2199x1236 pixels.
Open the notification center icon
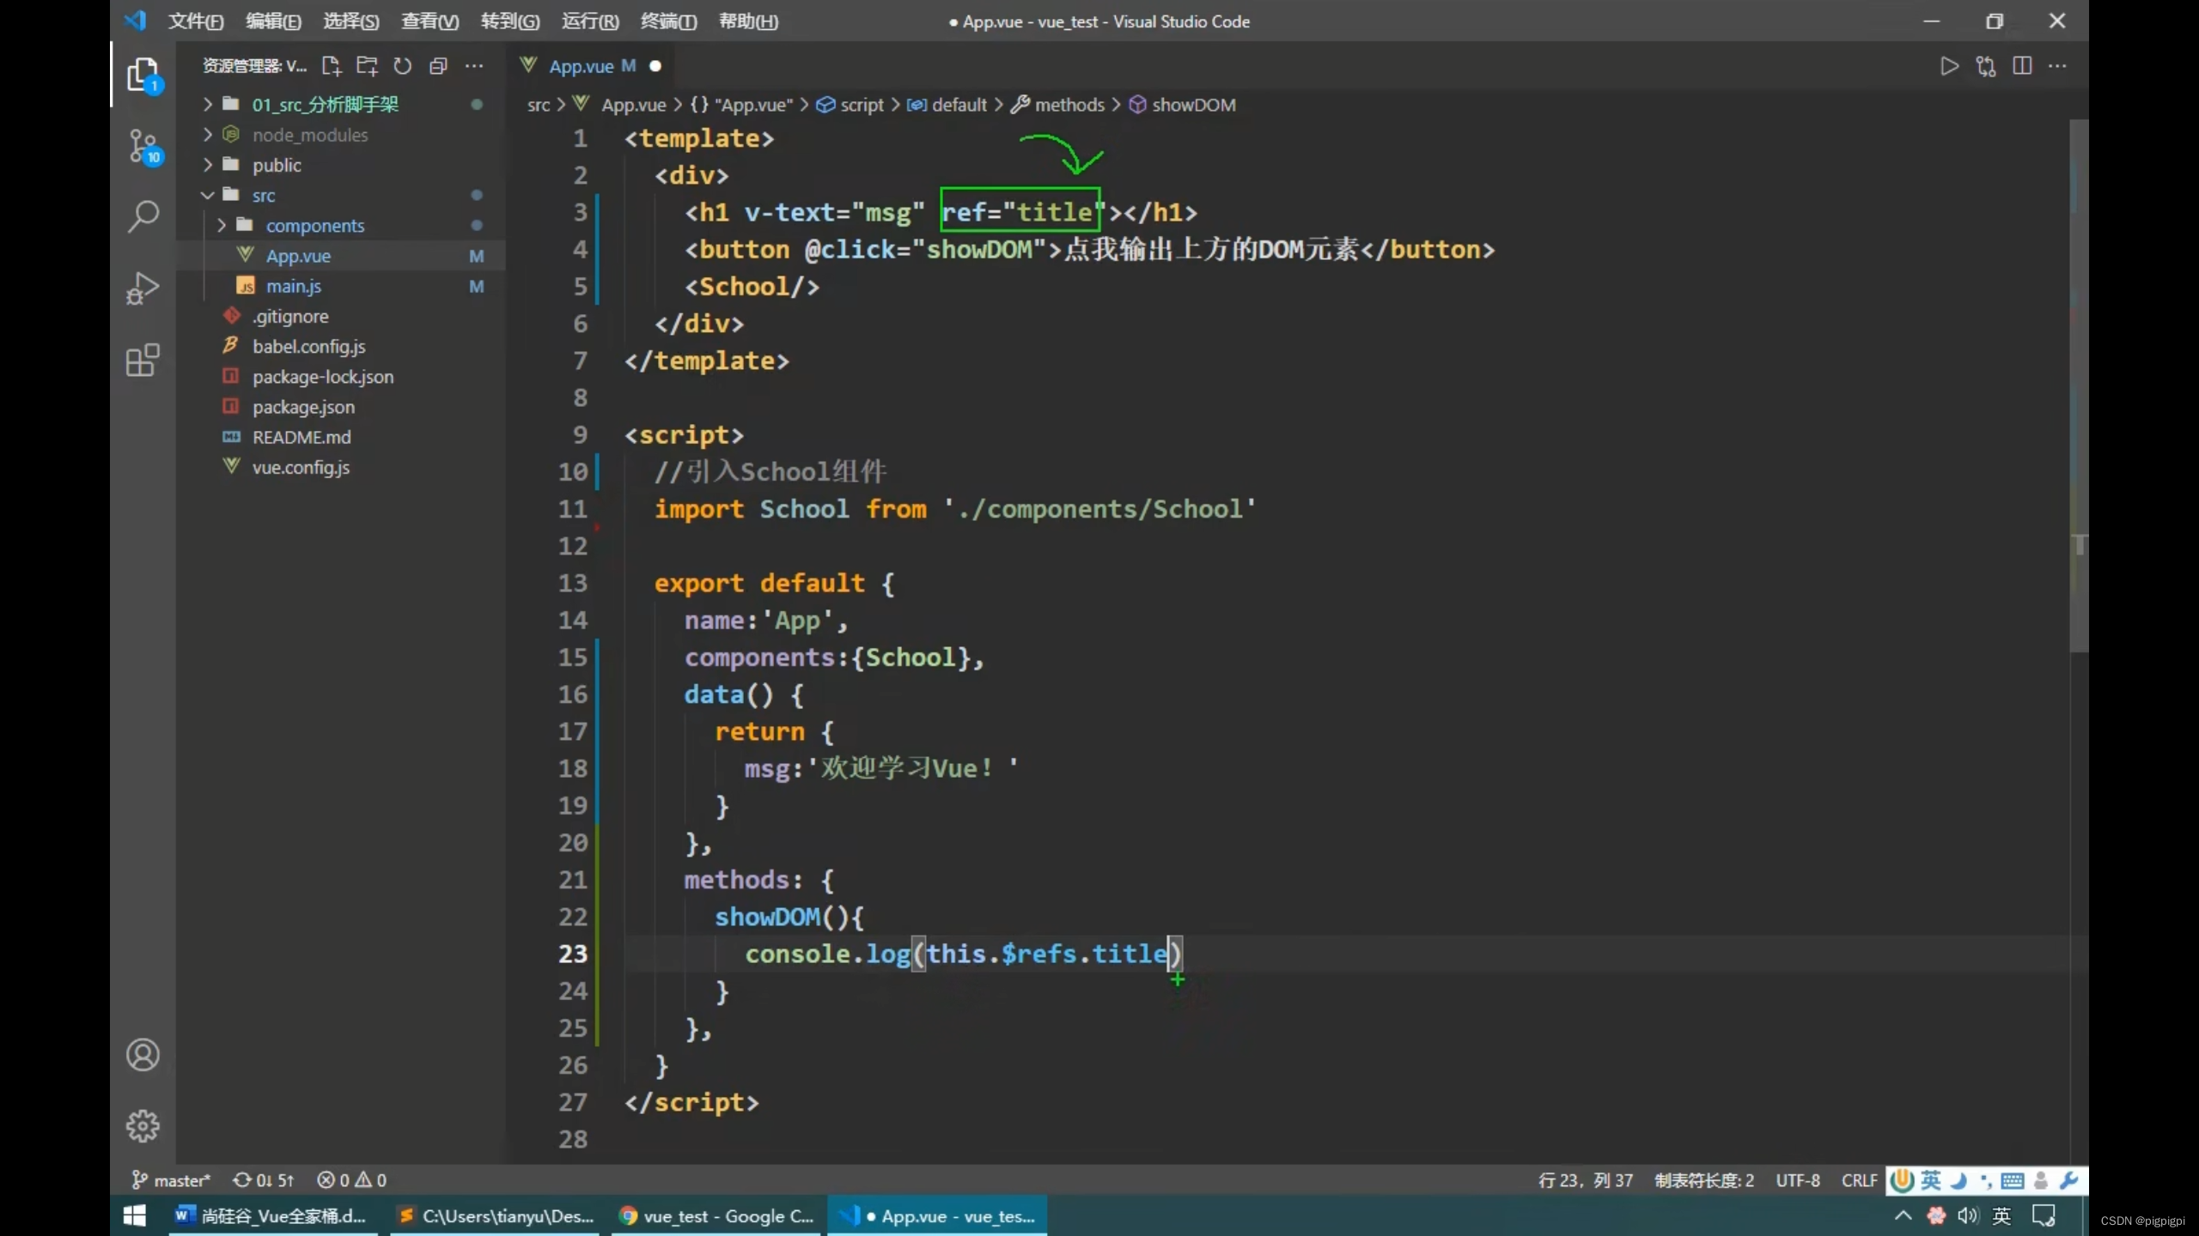(x=2044, y=1216)
